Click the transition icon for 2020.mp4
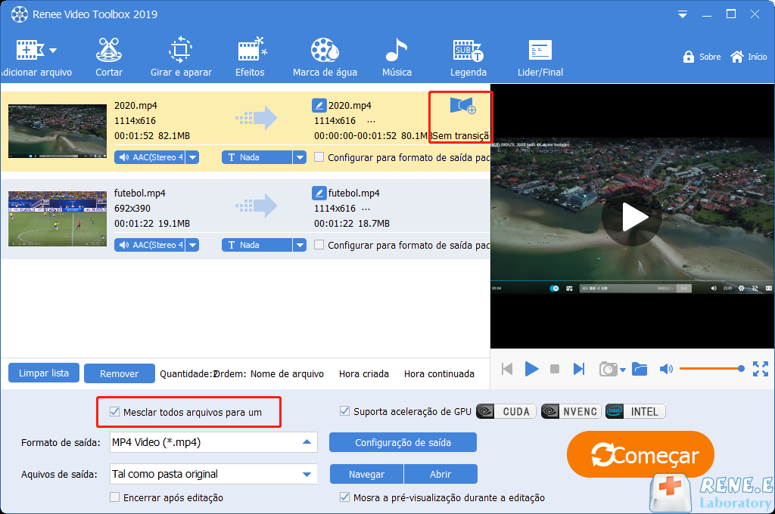 point(462,107)
